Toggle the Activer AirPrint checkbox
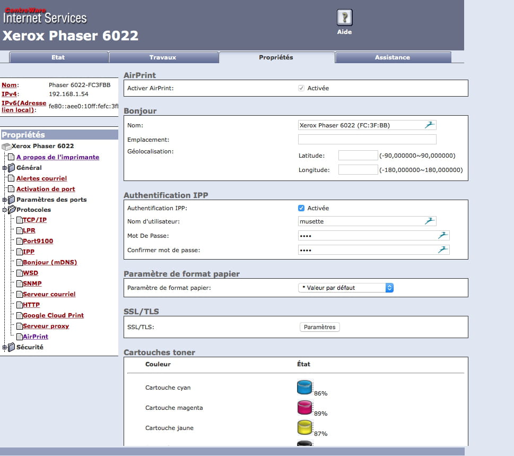 point(301,88)
